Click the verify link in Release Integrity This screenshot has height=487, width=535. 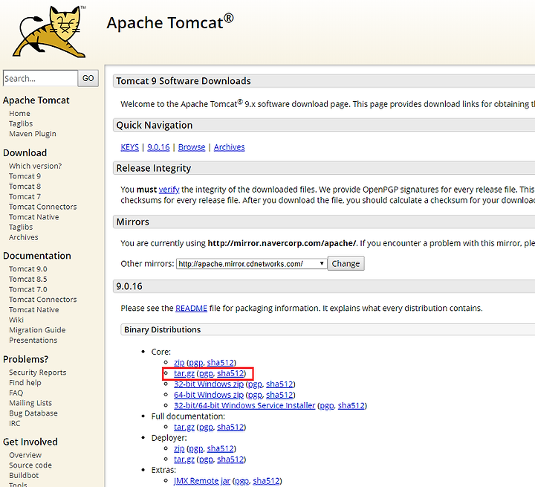(x=169, y=190)
